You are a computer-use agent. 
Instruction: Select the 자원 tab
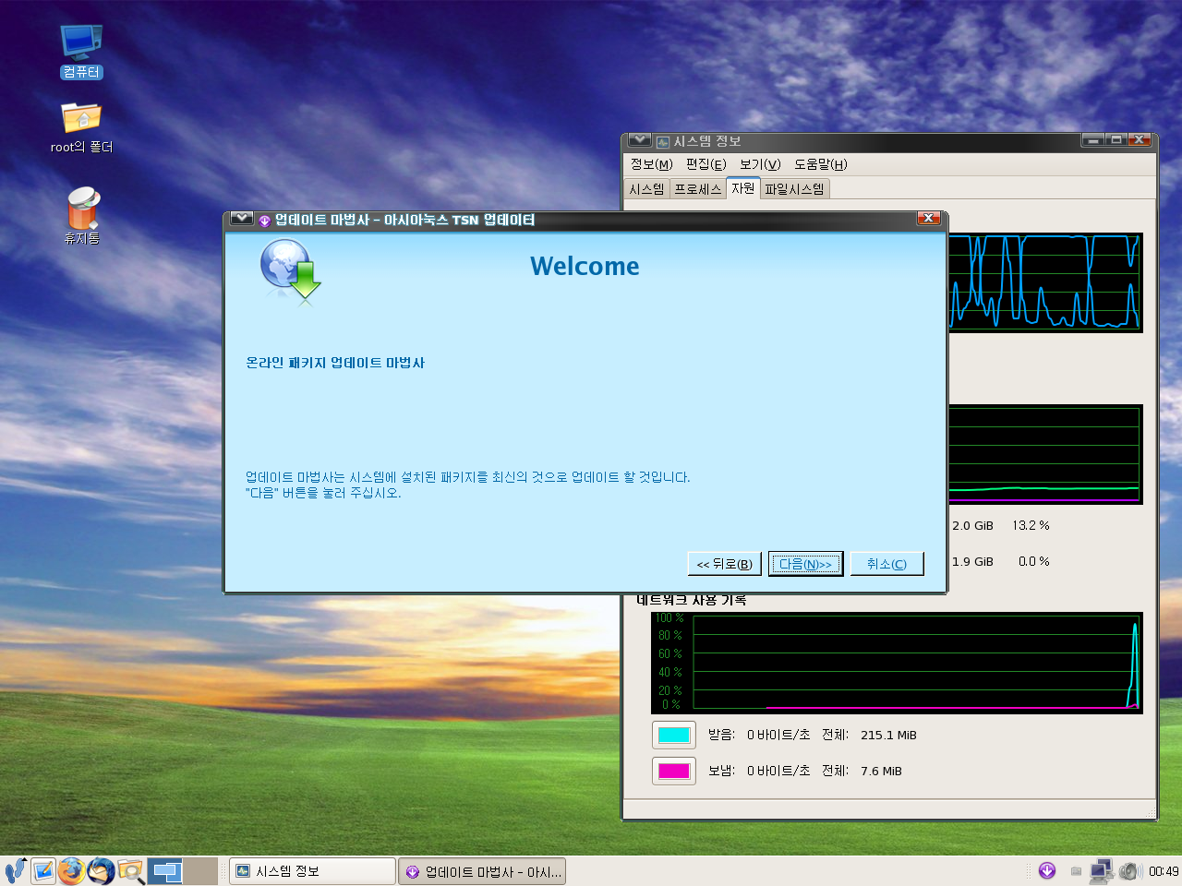743,188
